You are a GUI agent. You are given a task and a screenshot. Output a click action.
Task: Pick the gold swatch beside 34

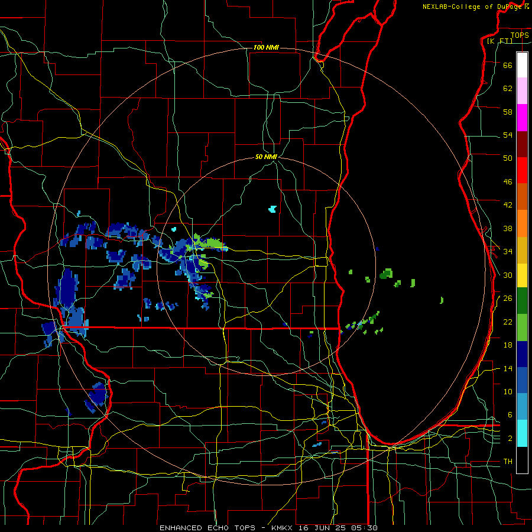(522, 250)
